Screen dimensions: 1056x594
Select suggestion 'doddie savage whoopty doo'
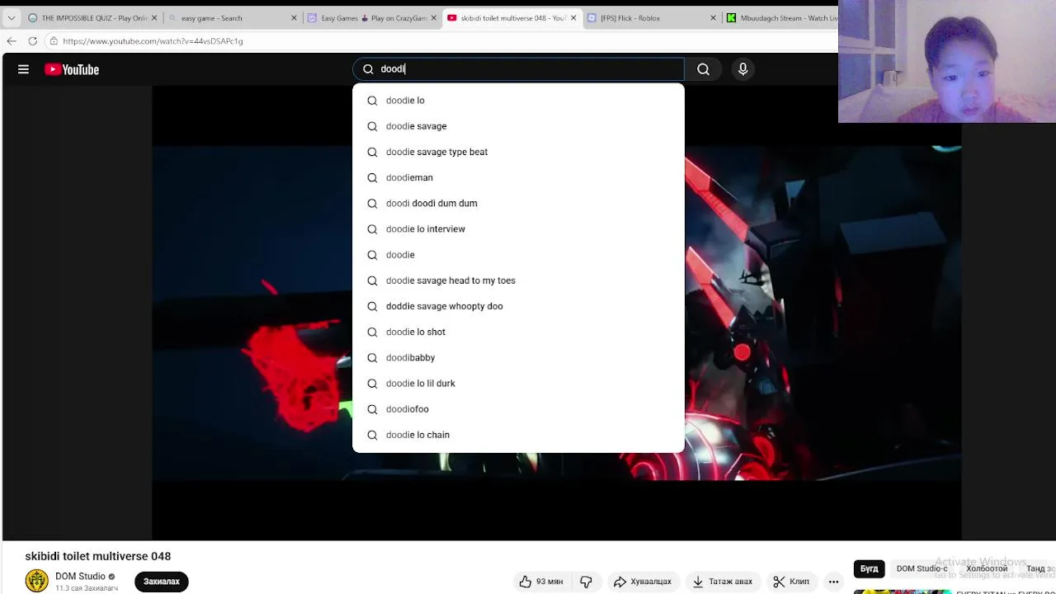click(x=518, y=306)
